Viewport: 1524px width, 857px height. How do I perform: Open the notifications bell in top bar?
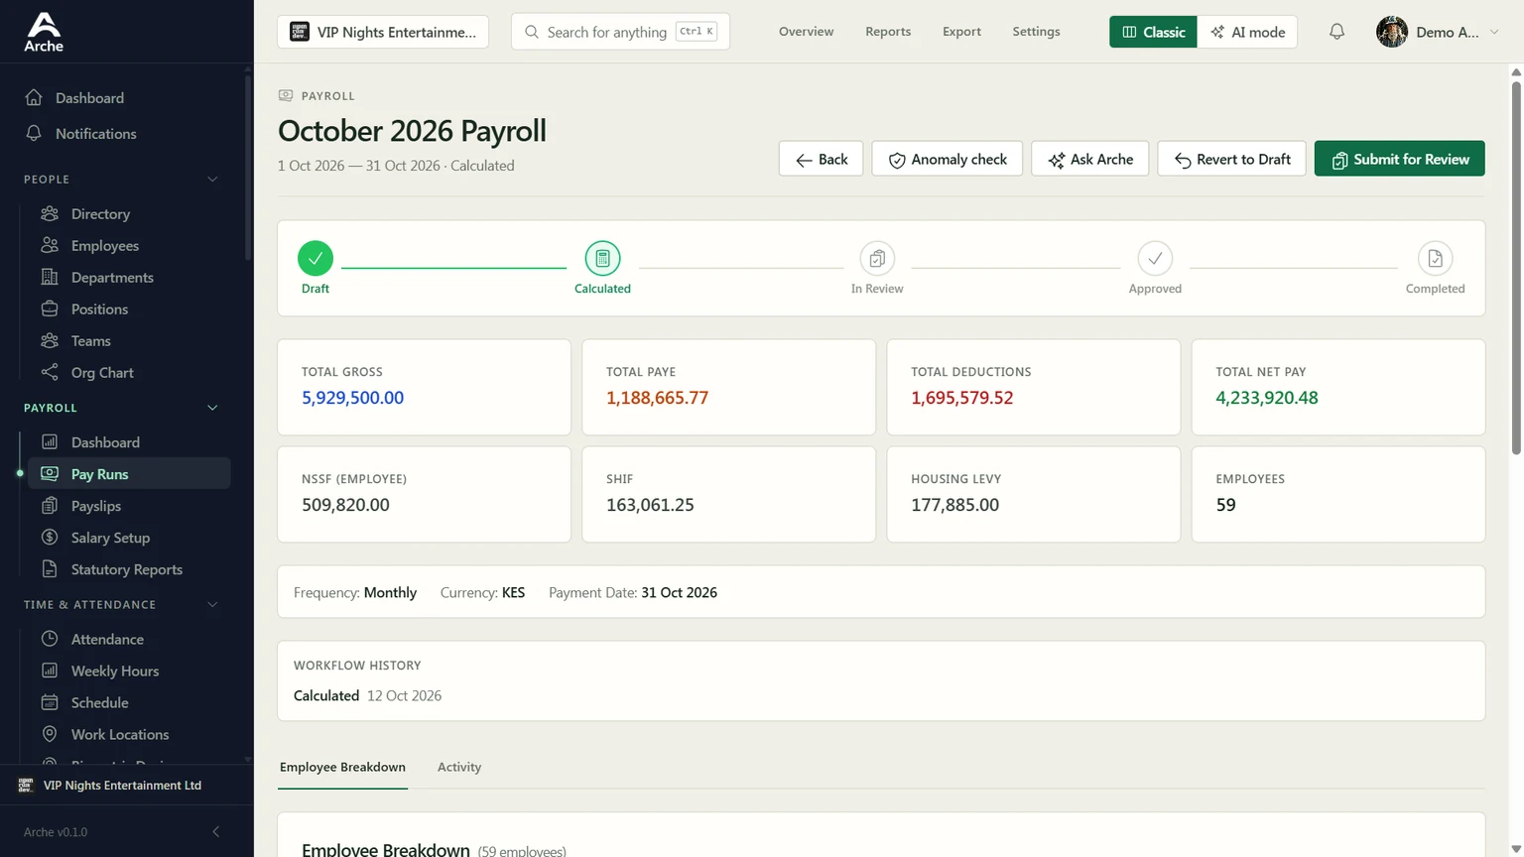click(x=1336, y=32)
